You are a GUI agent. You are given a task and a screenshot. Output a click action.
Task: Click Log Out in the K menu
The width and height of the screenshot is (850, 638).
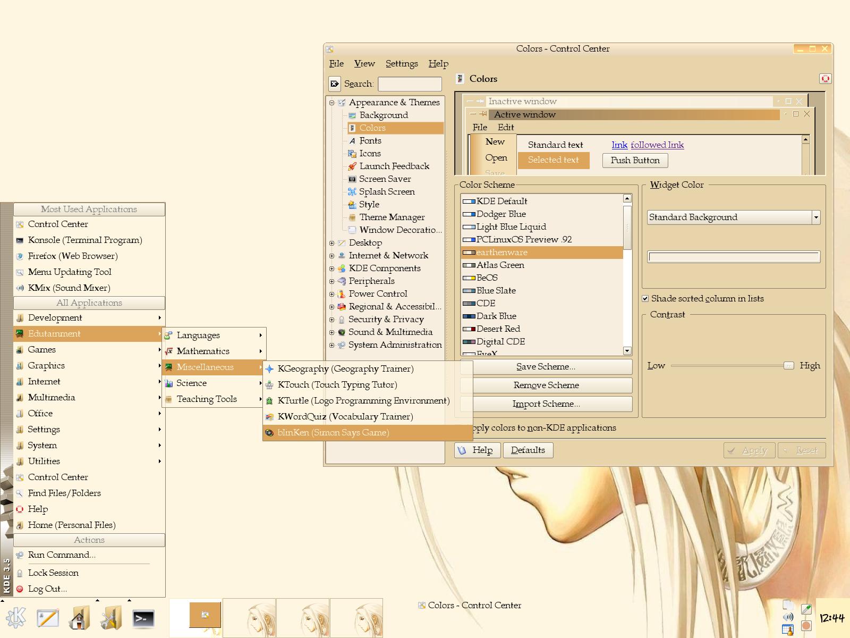point(89,589)
